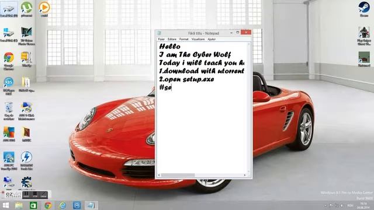Select the Steam desktop shortcut
The height and width of the screenshot is (210, 374).
(x=364, y=9)
